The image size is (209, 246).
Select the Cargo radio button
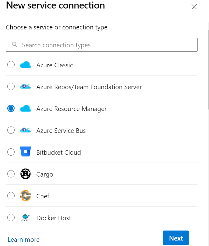tap(11, 174)
